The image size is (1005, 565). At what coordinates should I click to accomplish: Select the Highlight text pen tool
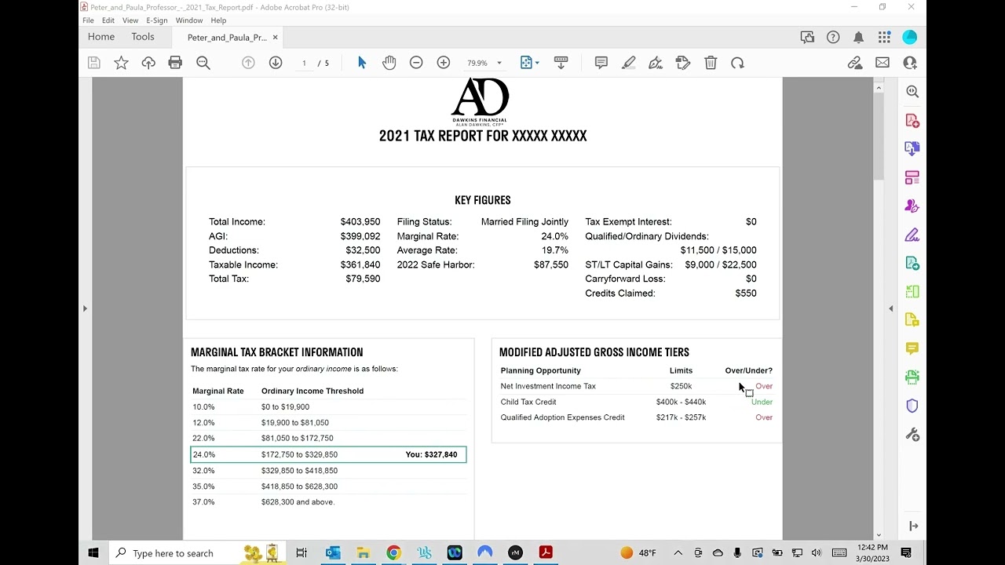coord(629,63)
